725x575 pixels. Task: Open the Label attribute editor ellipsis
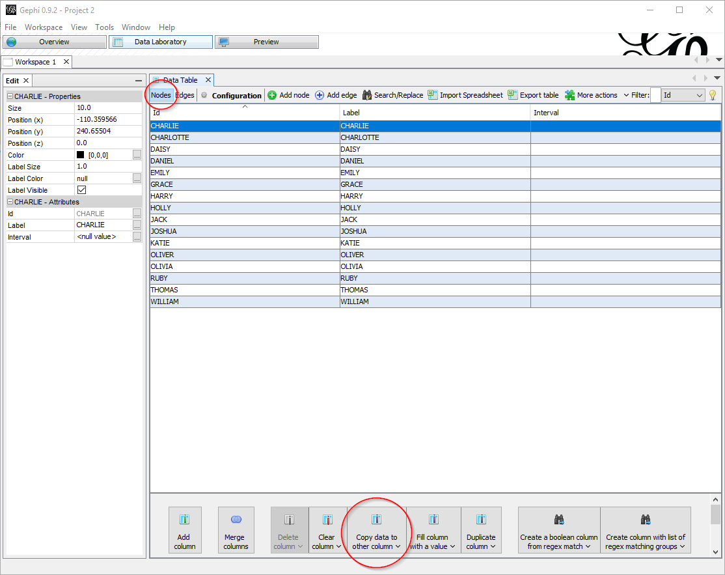click(x=137, y=225)
